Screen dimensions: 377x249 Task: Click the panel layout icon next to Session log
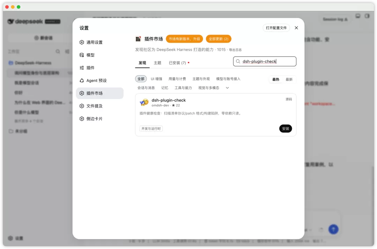(x=358, y=16)
